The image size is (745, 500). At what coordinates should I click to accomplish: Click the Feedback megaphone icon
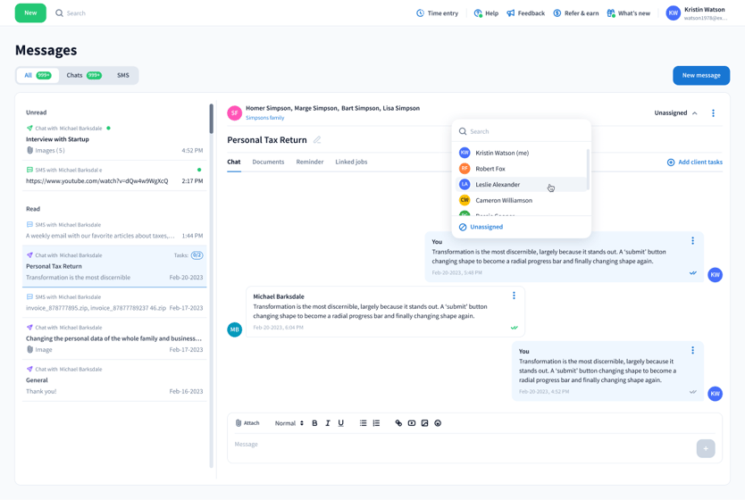point(511,13)
